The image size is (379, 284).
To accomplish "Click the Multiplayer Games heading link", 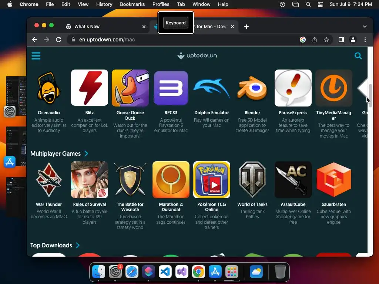I will [56, 153].
